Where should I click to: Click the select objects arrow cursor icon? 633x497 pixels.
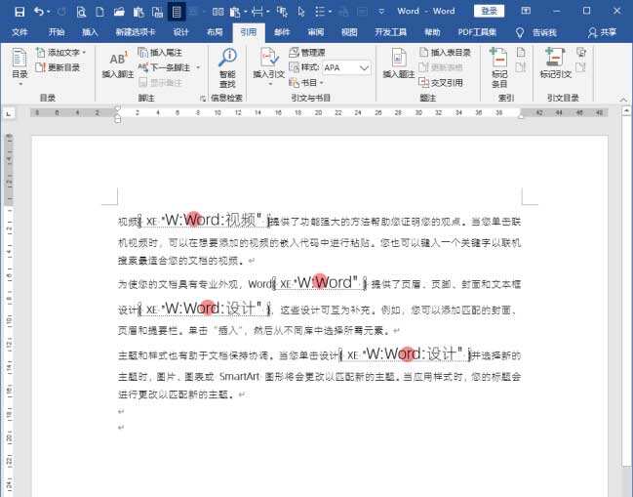(301, 12)
